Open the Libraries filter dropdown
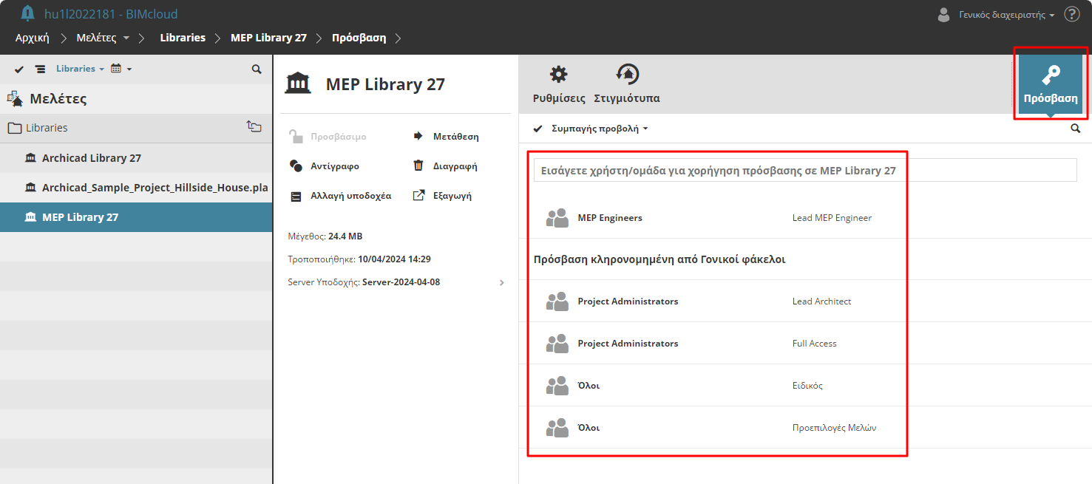This screenshot has width=1092, height=484. (x=80, y=69)
